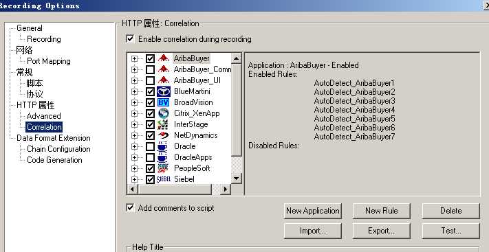Expand the Citrix_XenApp tree node
Image resolution: width=489 pixels, height=252 pixels.
[x=134, y=113]
